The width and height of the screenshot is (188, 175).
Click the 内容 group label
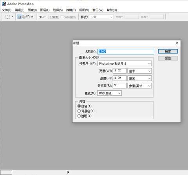pyautogui.click(x=82, y=101)
